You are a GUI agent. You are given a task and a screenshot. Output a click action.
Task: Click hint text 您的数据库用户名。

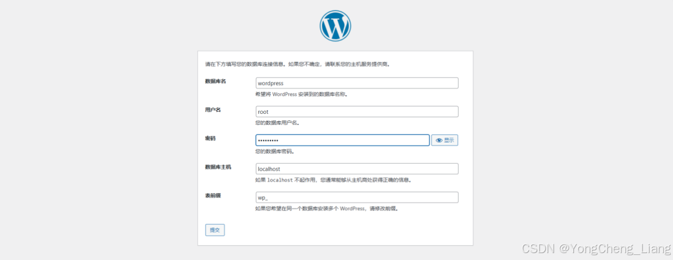[278, 123]
